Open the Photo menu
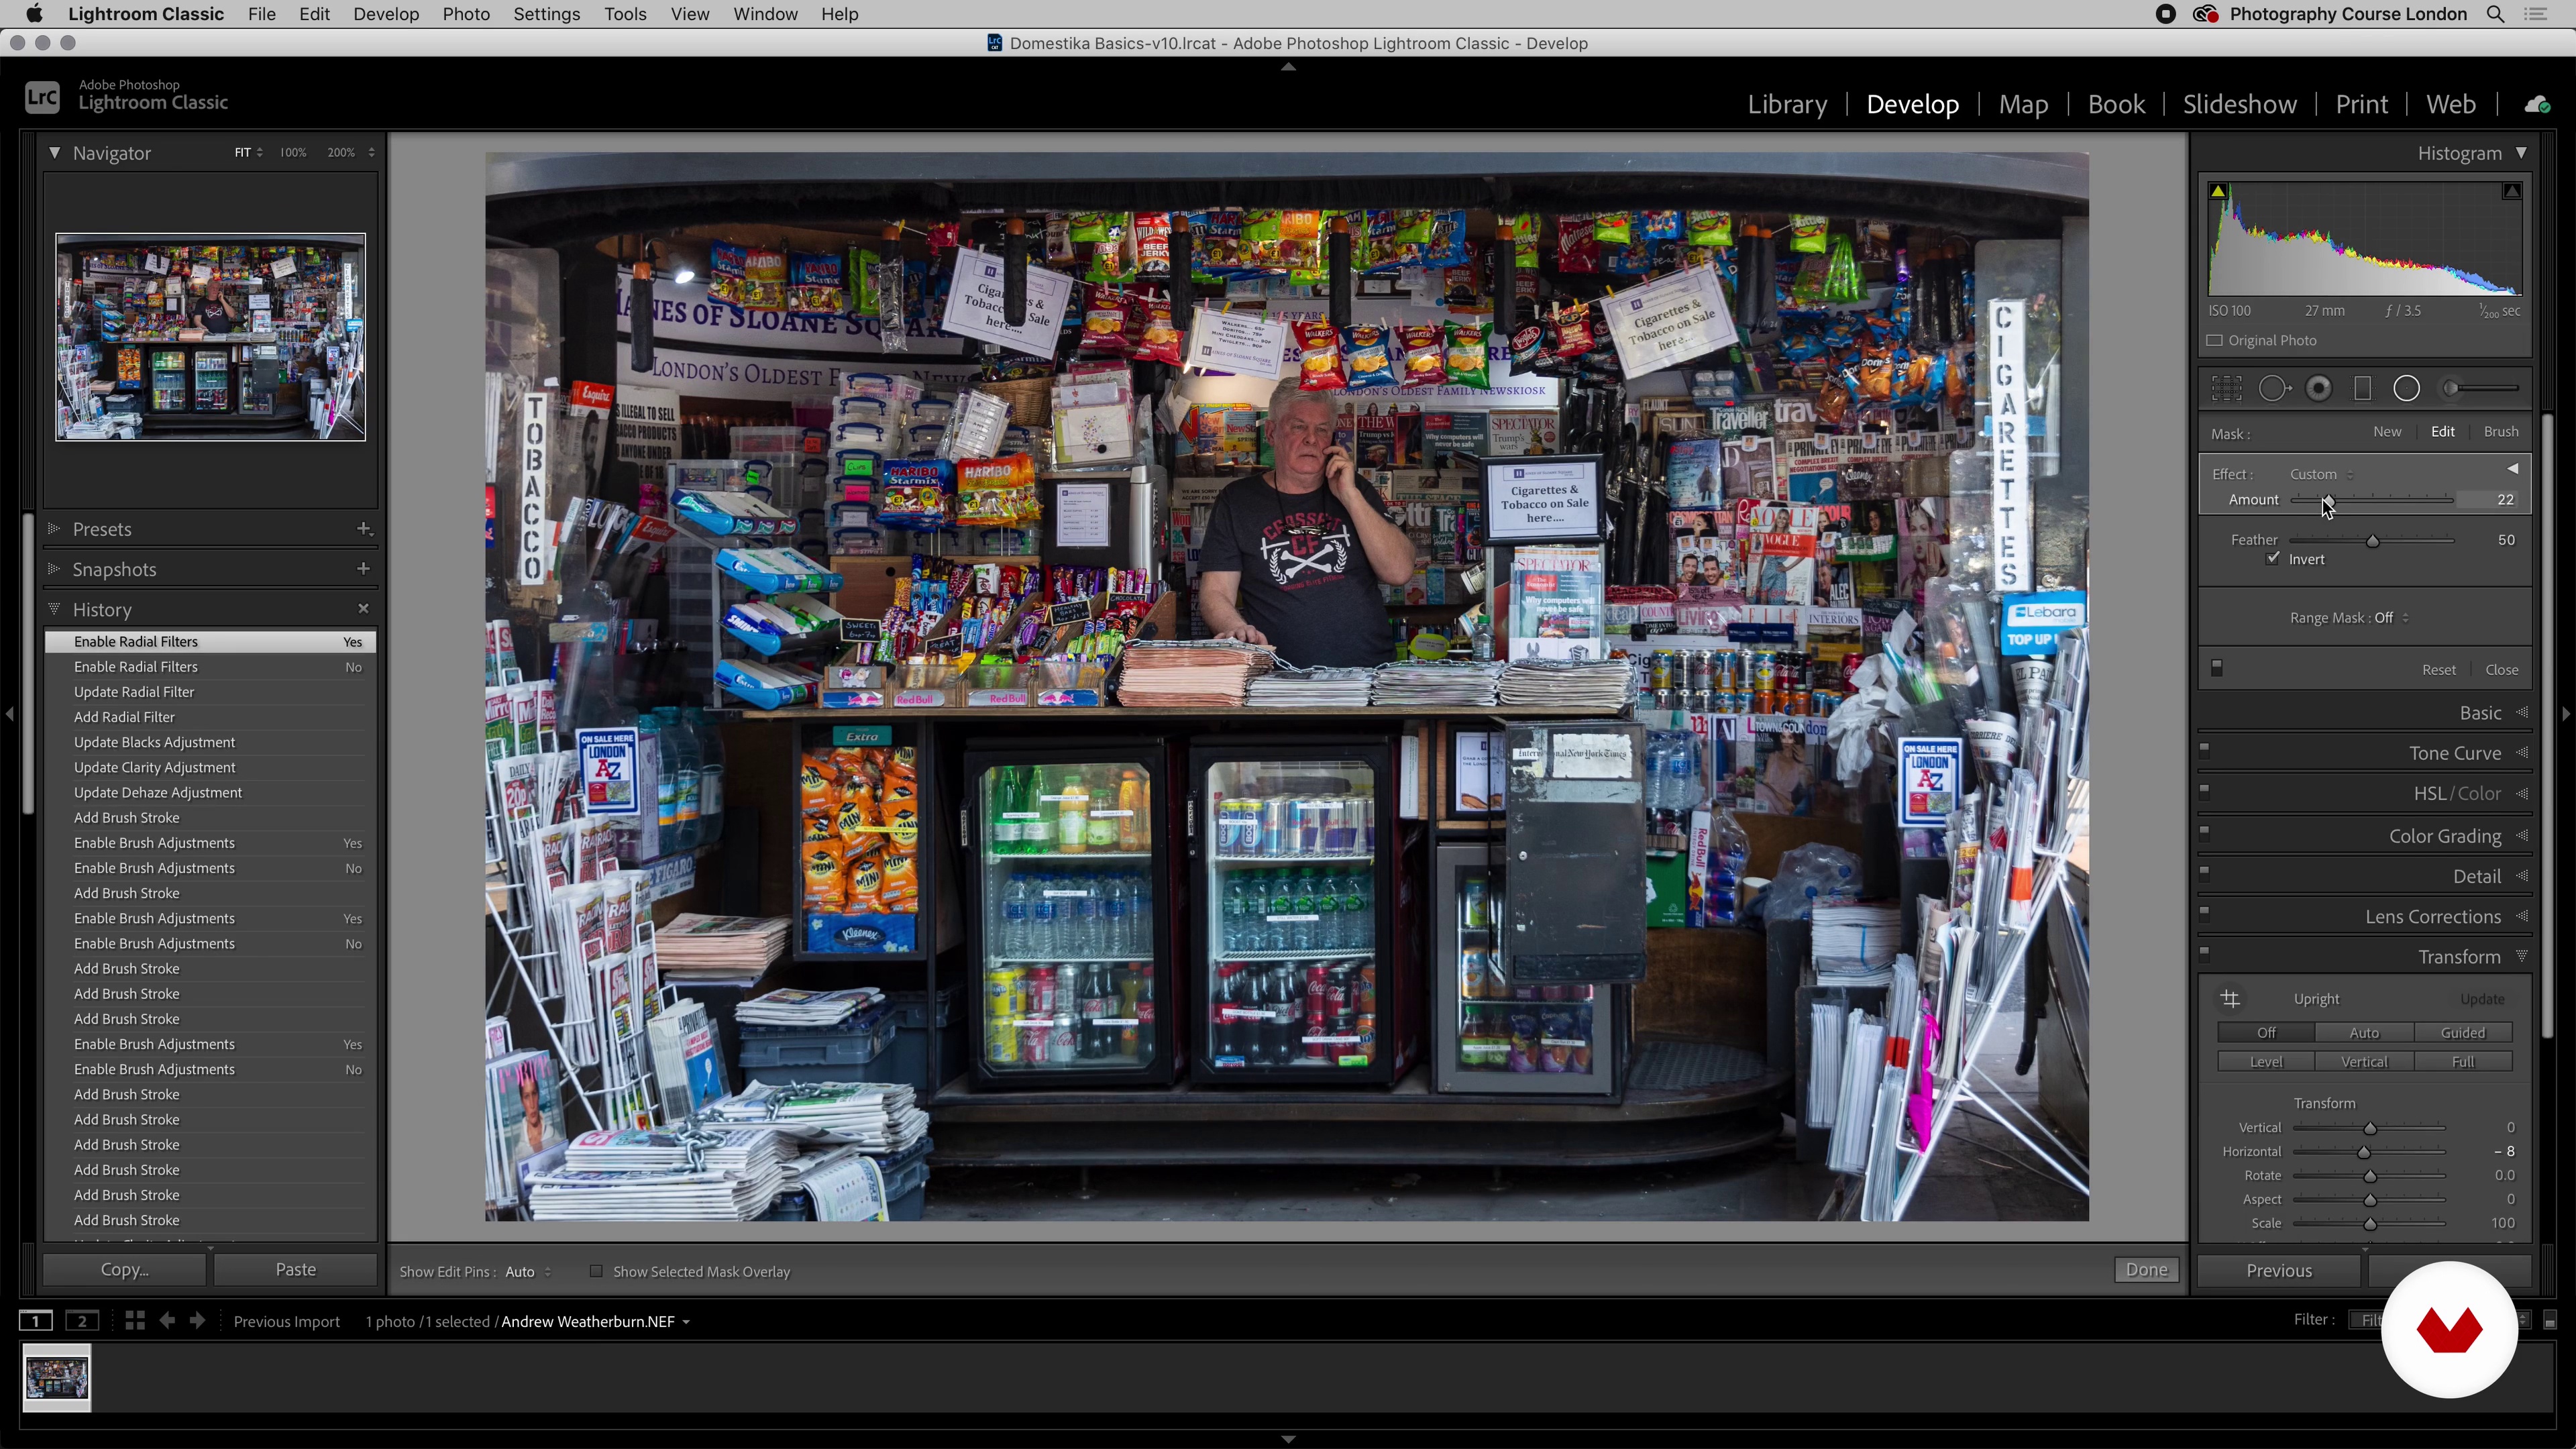This screenshot has height=1449, width=2576. [x=466, y=14]
